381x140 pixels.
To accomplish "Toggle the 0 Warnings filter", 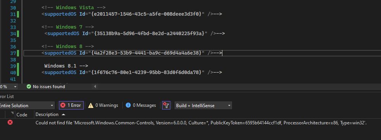I will tap(103, 105).
